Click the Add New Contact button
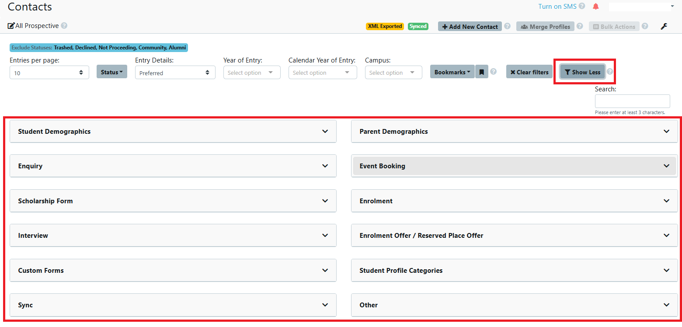The height and width of the screenshot is (327, 682). coord(470,27)
